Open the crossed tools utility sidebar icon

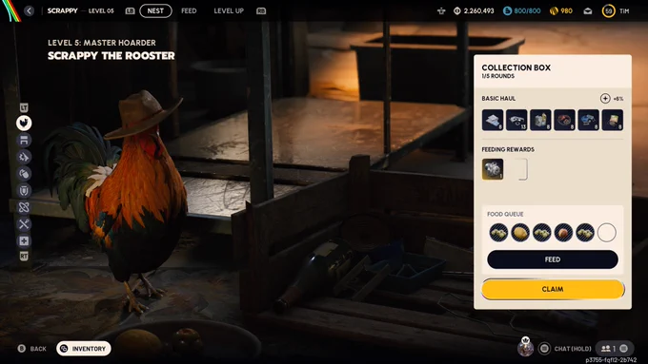click(24, 224)
